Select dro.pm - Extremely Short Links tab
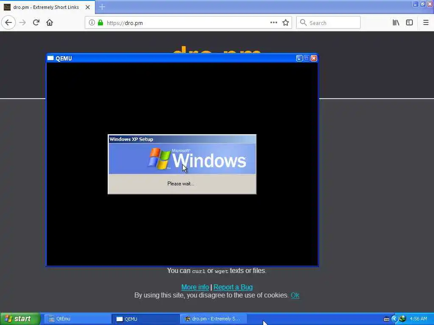 point(47,7)
